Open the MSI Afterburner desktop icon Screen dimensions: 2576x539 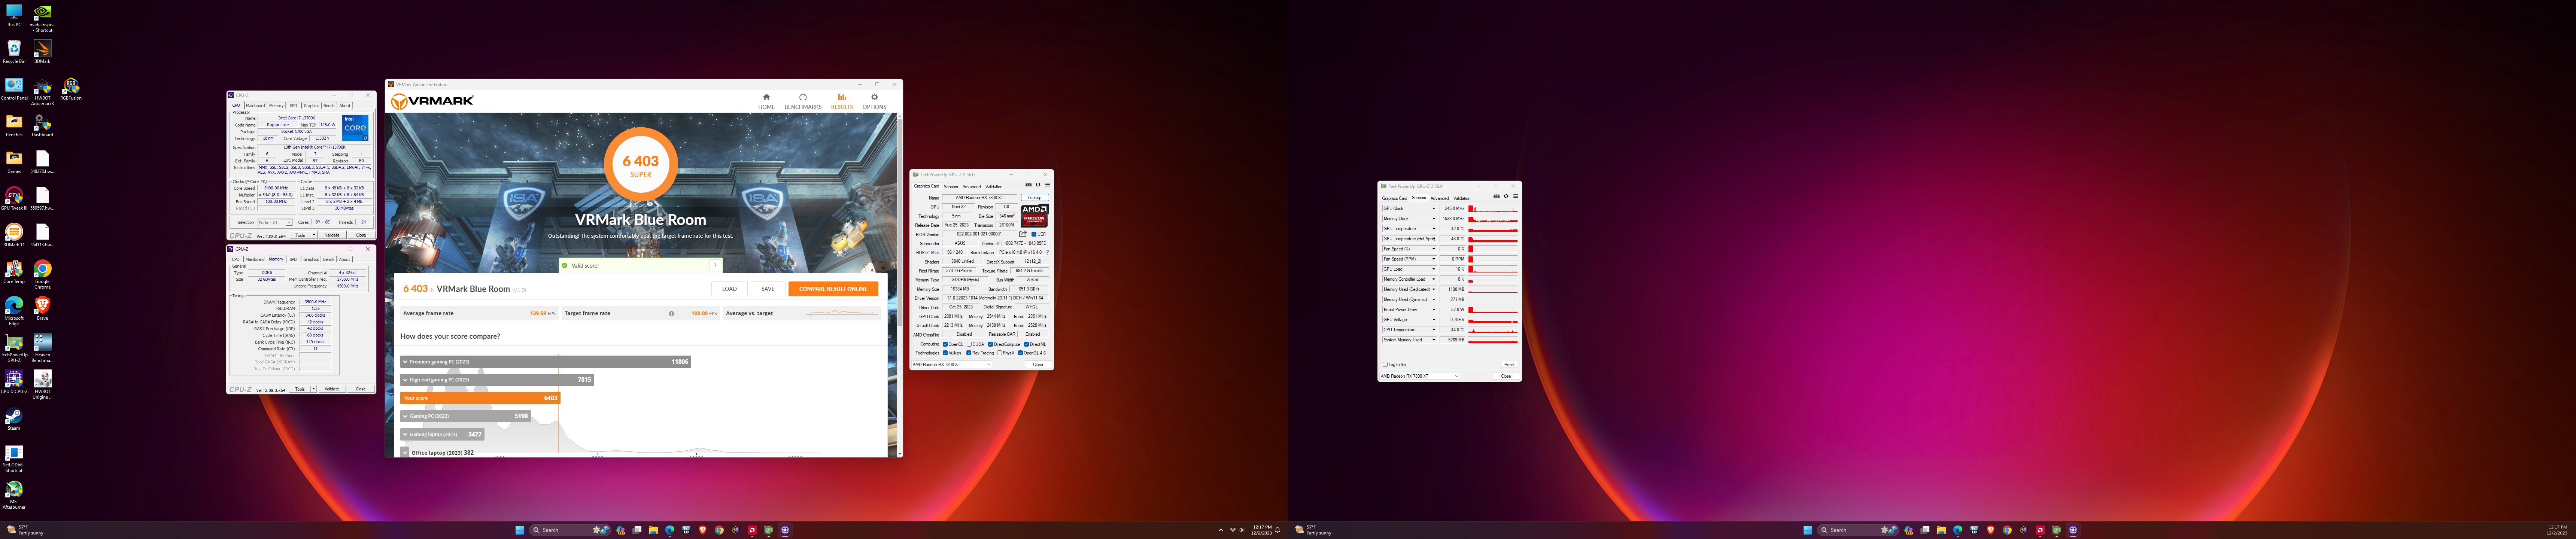(14, 494)
